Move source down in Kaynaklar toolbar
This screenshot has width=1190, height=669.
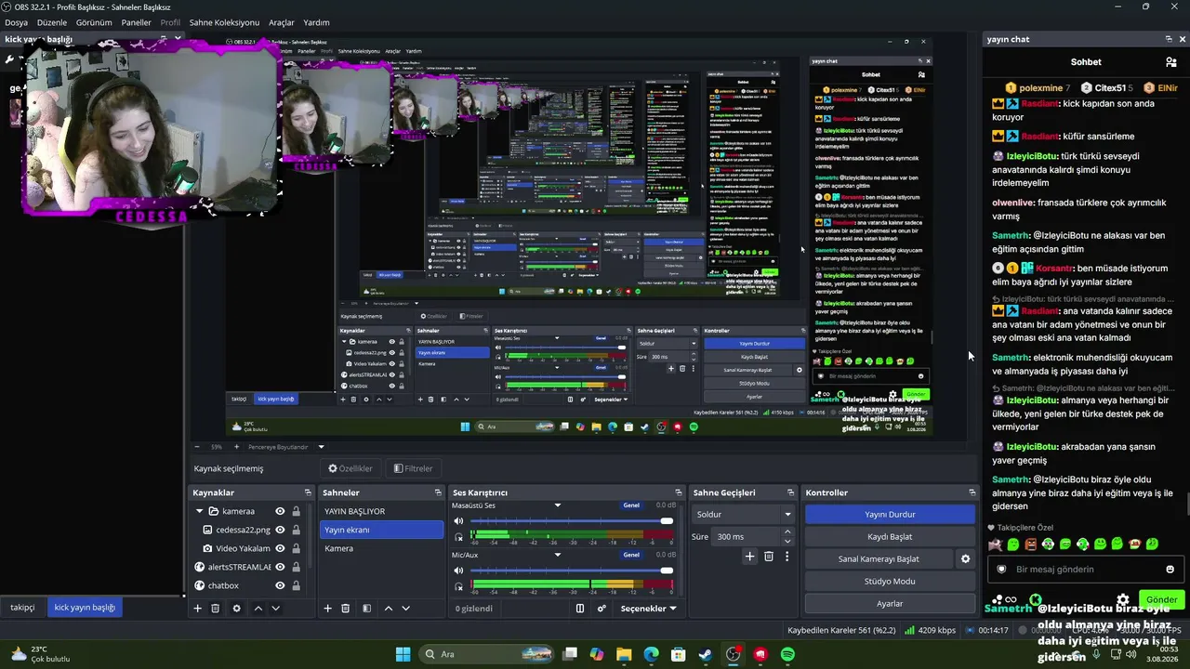pyautogui.click(x=275, y=609)
